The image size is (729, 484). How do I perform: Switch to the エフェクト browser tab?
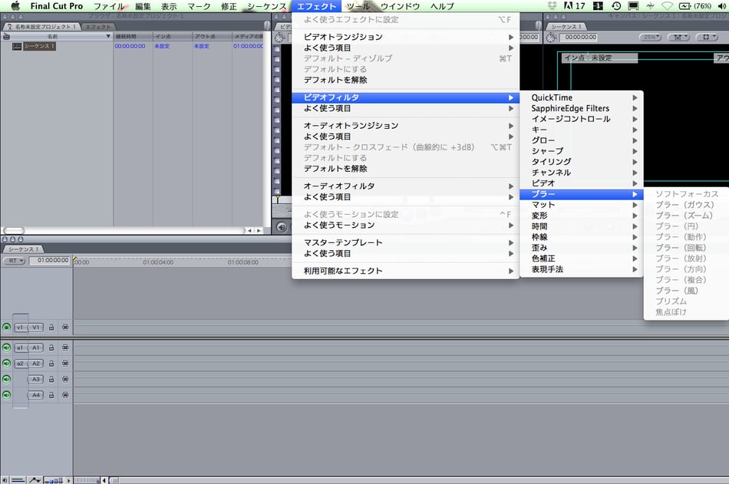click(97, 27)
